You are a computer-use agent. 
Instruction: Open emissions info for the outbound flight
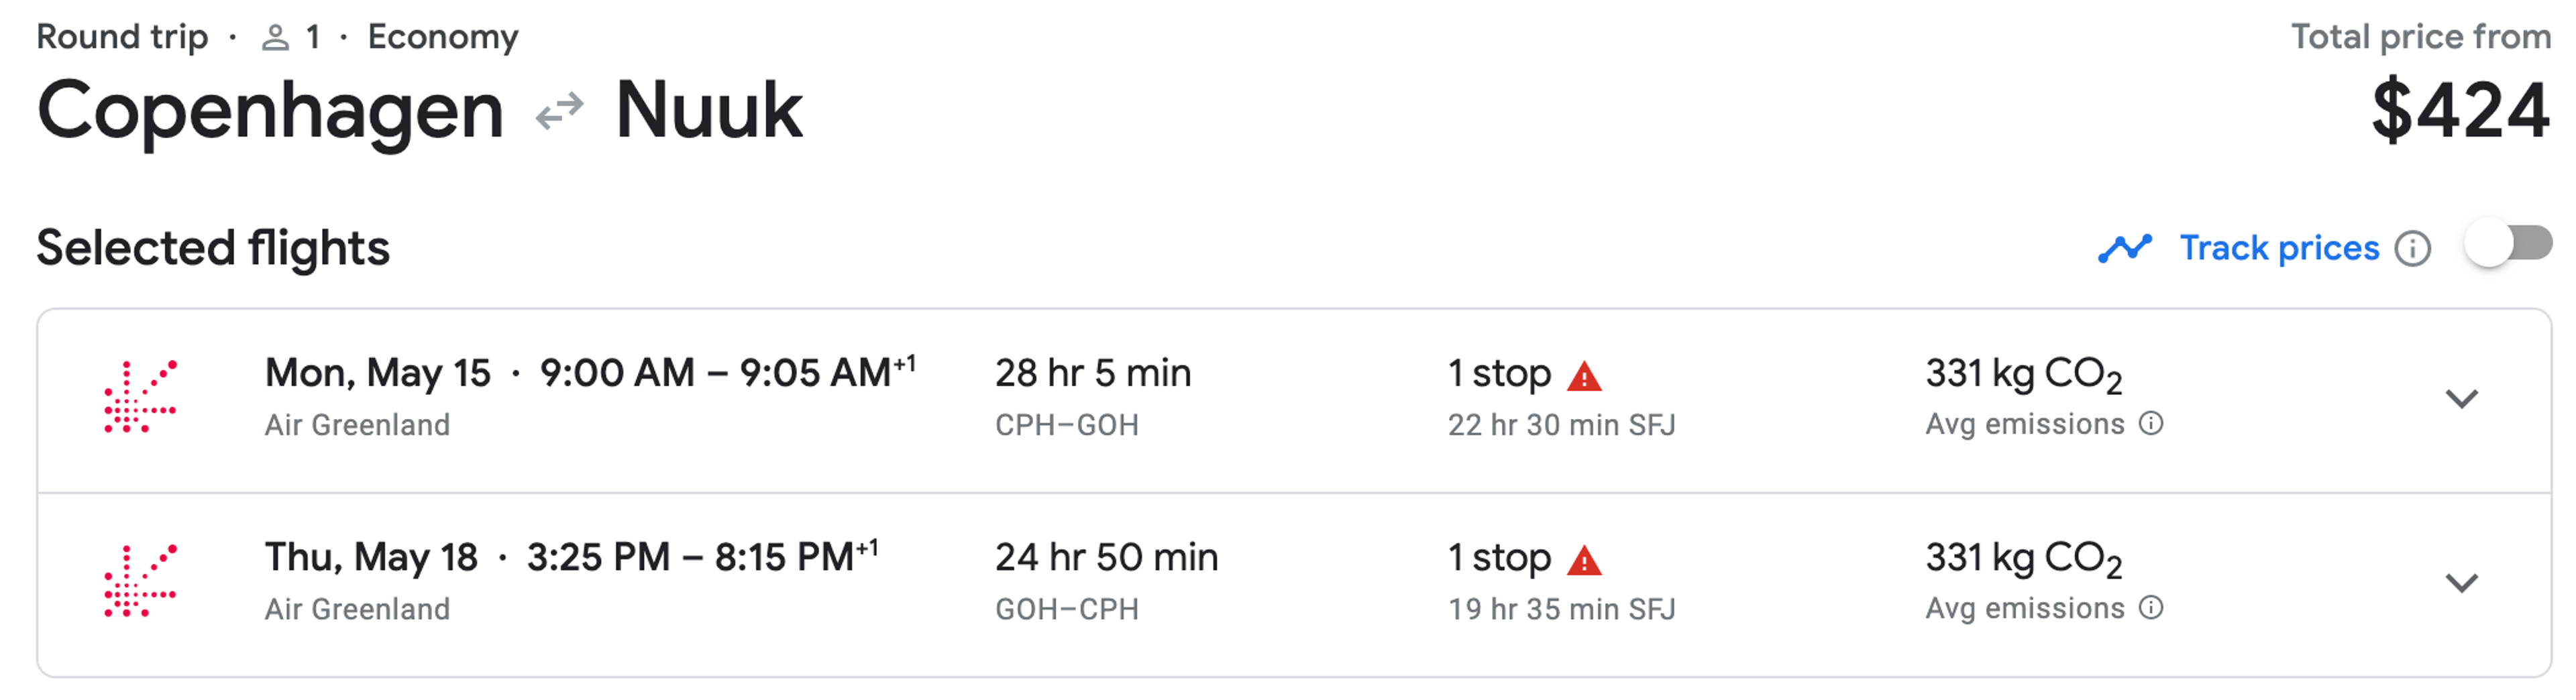[2151, 424]
